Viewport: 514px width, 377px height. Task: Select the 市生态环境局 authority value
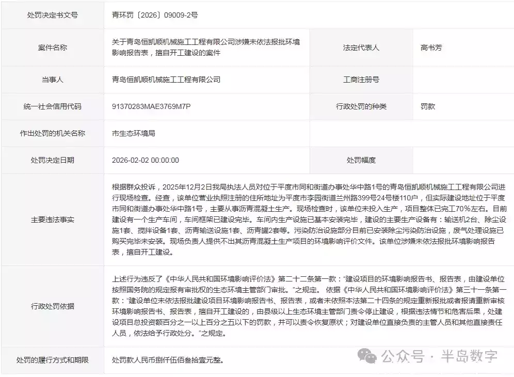(x=133, y=133)
